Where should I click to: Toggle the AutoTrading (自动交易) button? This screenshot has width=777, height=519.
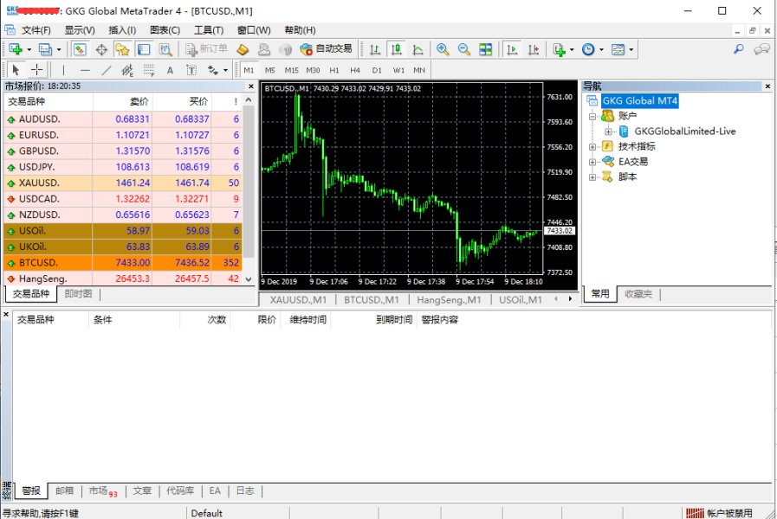(x=326, y=49)
